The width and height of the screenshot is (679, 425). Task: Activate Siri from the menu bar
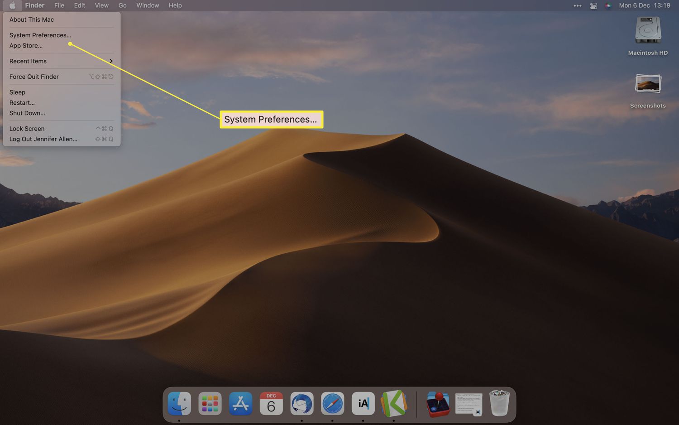[x=608, y=5]
